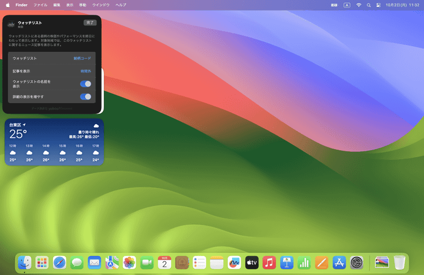Launch Pages from the Dock
The width and height of the screenshot is (424, 275).
[x=322, y=262]
